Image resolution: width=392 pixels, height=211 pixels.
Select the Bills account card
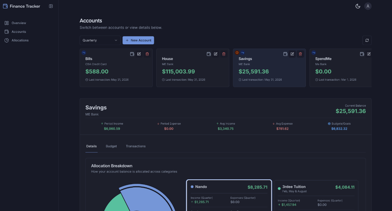(116, 68)
